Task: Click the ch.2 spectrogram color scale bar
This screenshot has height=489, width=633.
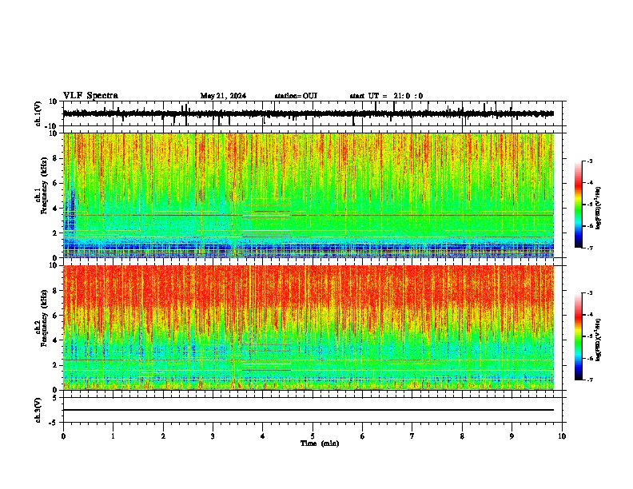Action: (x=579, y=336)
